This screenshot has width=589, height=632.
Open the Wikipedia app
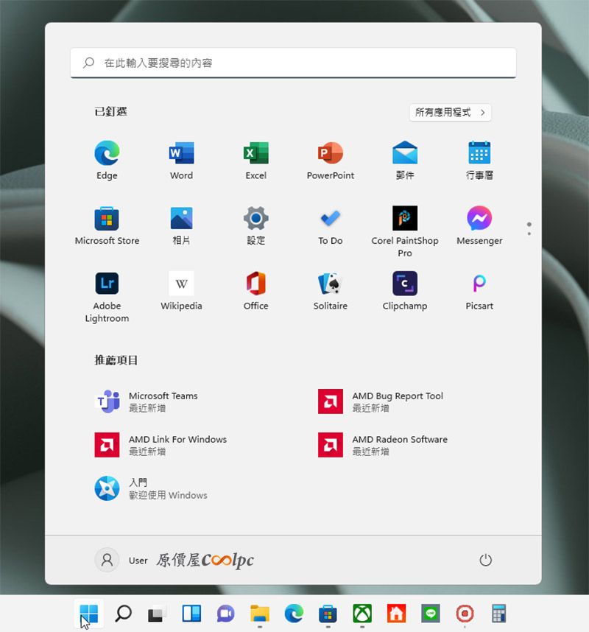click(x=181, y=290)
